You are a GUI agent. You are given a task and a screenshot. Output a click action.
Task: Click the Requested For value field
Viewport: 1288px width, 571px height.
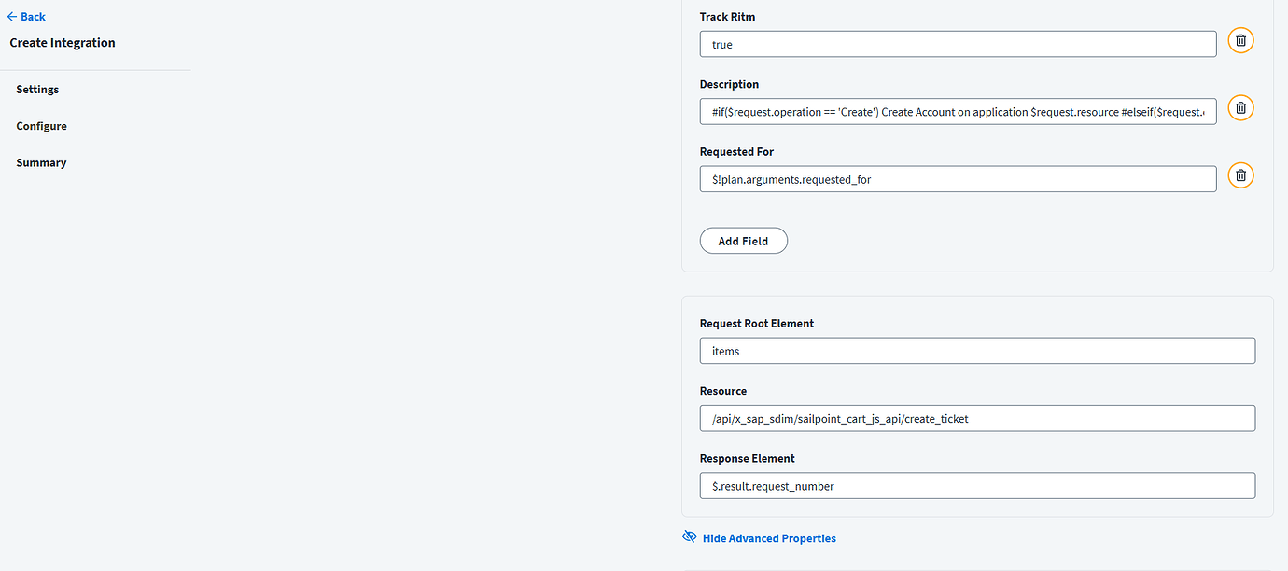[958, 178]
